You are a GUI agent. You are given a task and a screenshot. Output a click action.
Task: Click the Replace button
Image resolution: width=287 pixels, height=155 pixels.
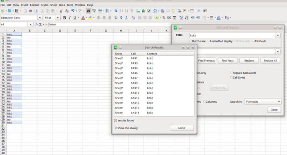[249, 61]
